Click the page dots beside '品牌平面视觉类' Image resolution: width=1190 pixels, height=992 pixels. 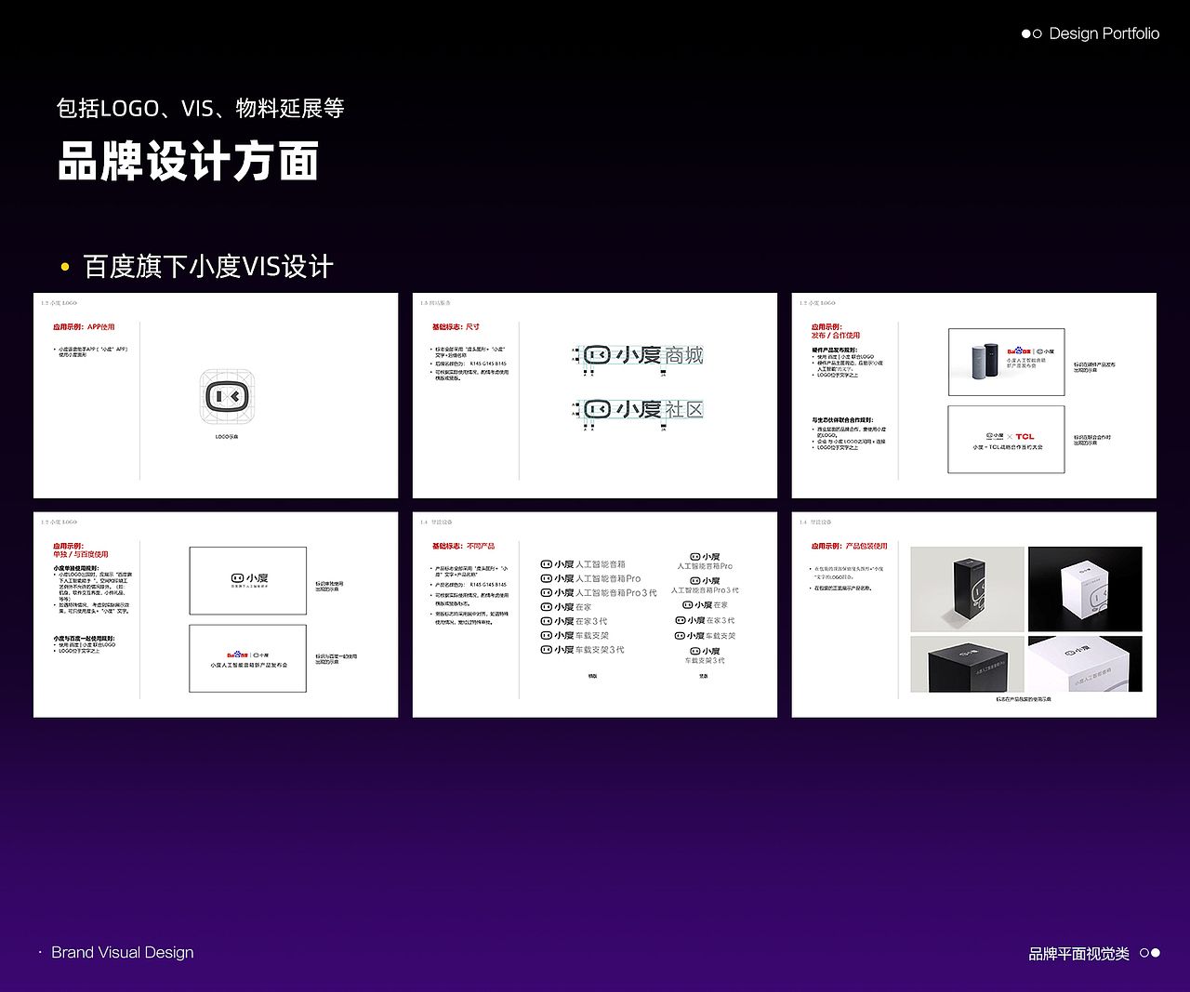(x=1150, y=953)
